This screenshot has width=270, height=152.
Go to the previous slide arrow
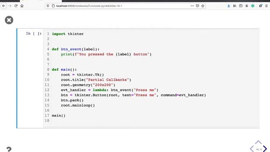coord(252,149)
